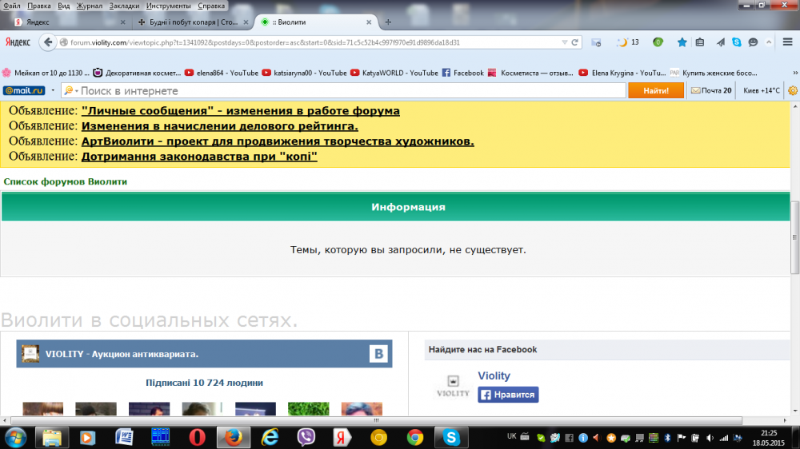This screenshot has width=800, height=449.
Task: Click the horizontal scrollbar at page bottom
Action: coord(376,420)
